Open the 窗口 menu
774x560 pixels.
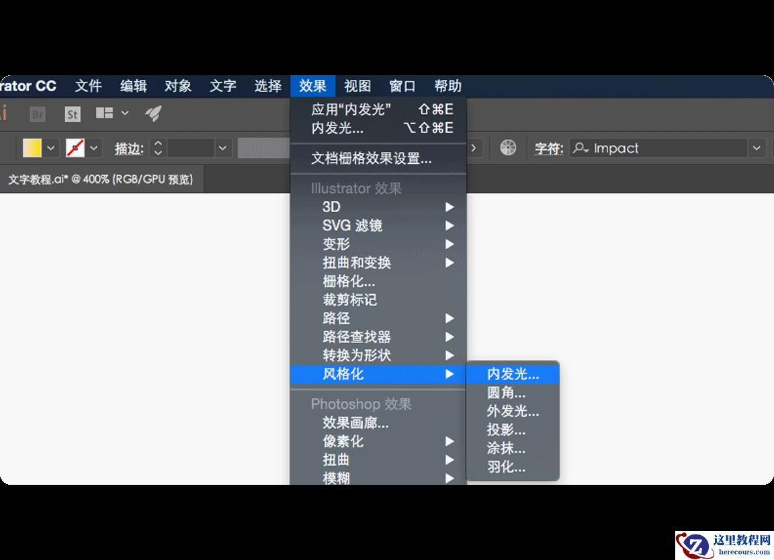pos(401,86)
